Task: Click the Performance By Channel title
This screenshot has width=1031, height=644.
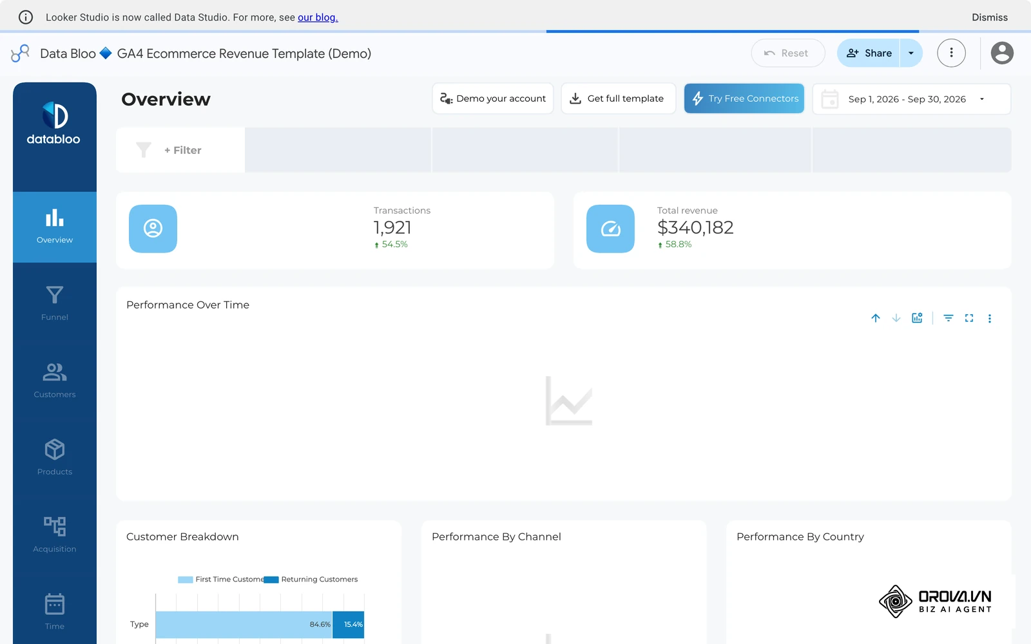Action: pyautogui.click(x=496, y=536)
